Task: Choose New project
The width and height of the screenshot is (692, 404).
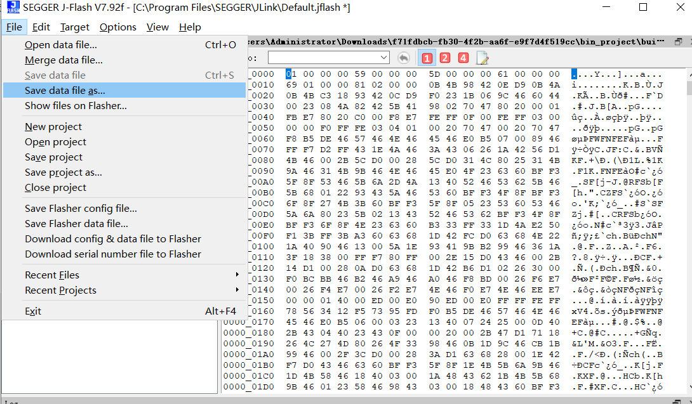Action: (124, 127)
